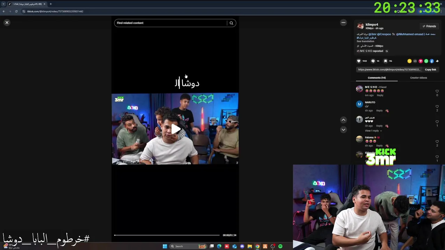Open the @Crespoo mention

384,34
